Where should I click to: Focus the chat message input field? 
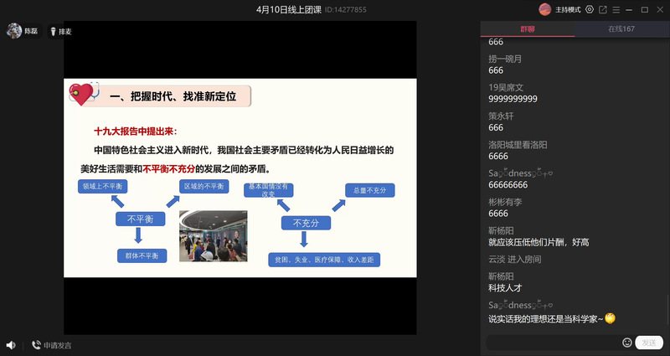click(x=553, y=343)
